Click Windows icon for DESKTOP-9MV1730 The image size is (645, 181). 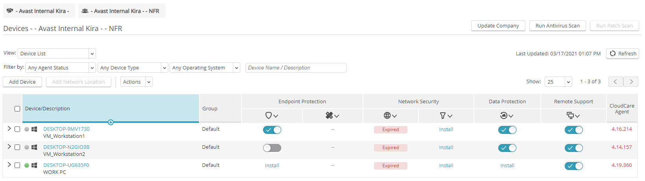(34, 129)
